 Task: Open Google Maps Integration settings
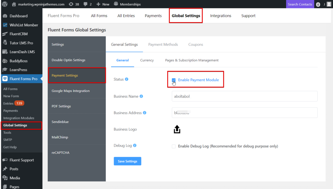click(77, 91)
